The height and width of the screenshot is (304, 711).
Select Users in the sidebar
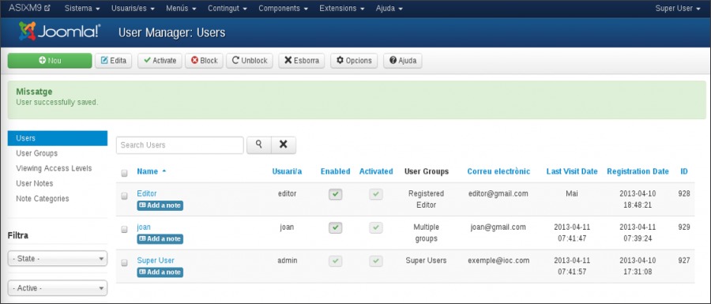pos(58,138)
